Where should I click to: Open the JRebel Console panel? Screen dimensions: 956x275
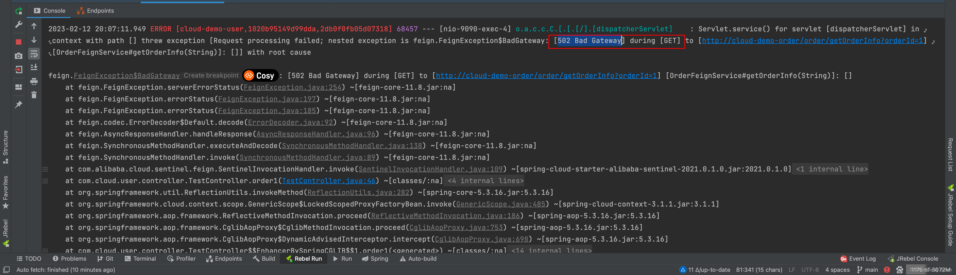point(912,259)
